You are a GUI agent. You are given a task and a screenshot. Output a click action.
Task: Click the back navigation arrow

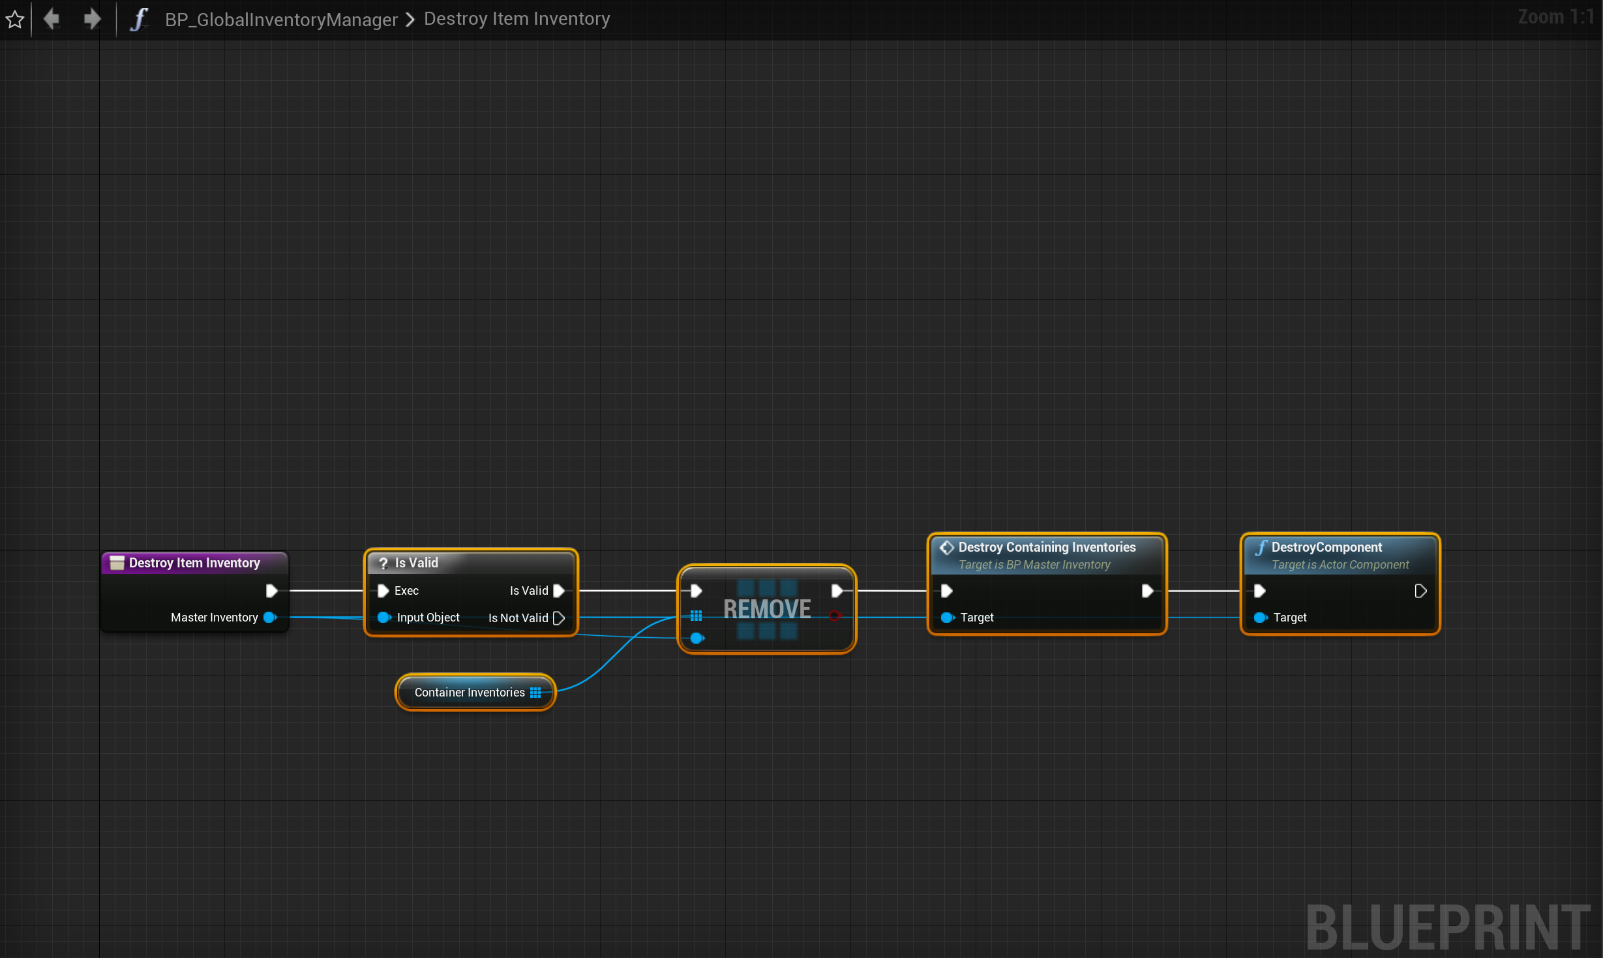52,19
